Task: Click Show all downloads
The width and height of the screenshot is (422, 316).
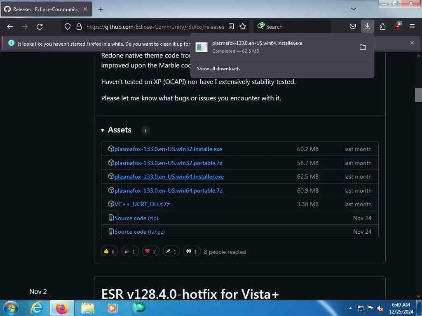Action: pos(218,69)
